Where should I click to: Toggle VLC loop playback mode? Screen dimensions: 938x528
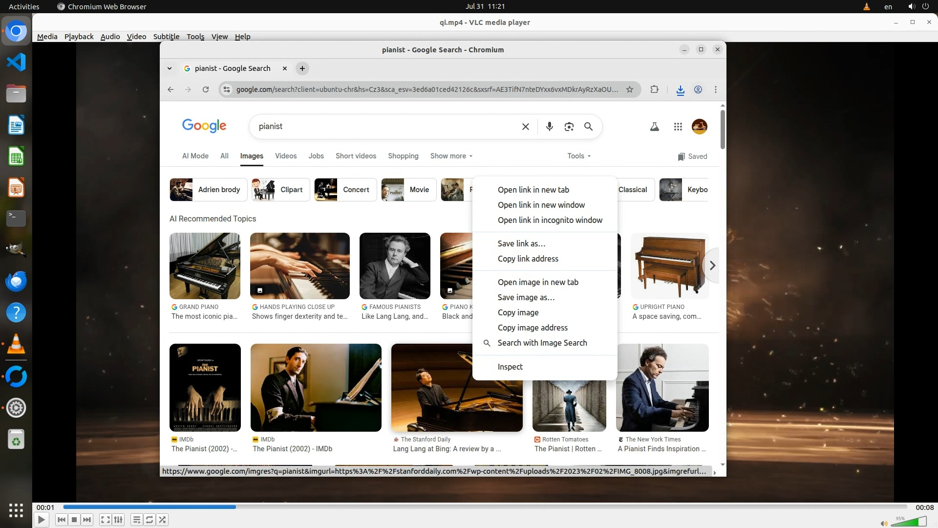[x=149, y=520]
